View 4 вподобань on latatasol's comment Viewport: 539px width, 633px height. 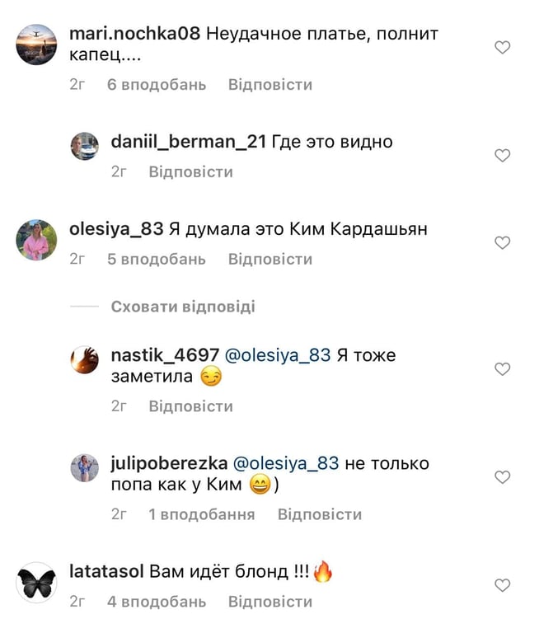tap(157, 602)
